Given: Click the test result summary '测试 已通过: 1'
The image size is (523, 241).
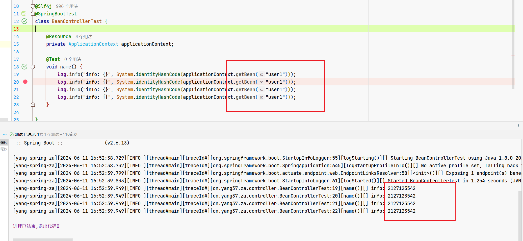Looking at the screenshot, I should coord(27,134).
